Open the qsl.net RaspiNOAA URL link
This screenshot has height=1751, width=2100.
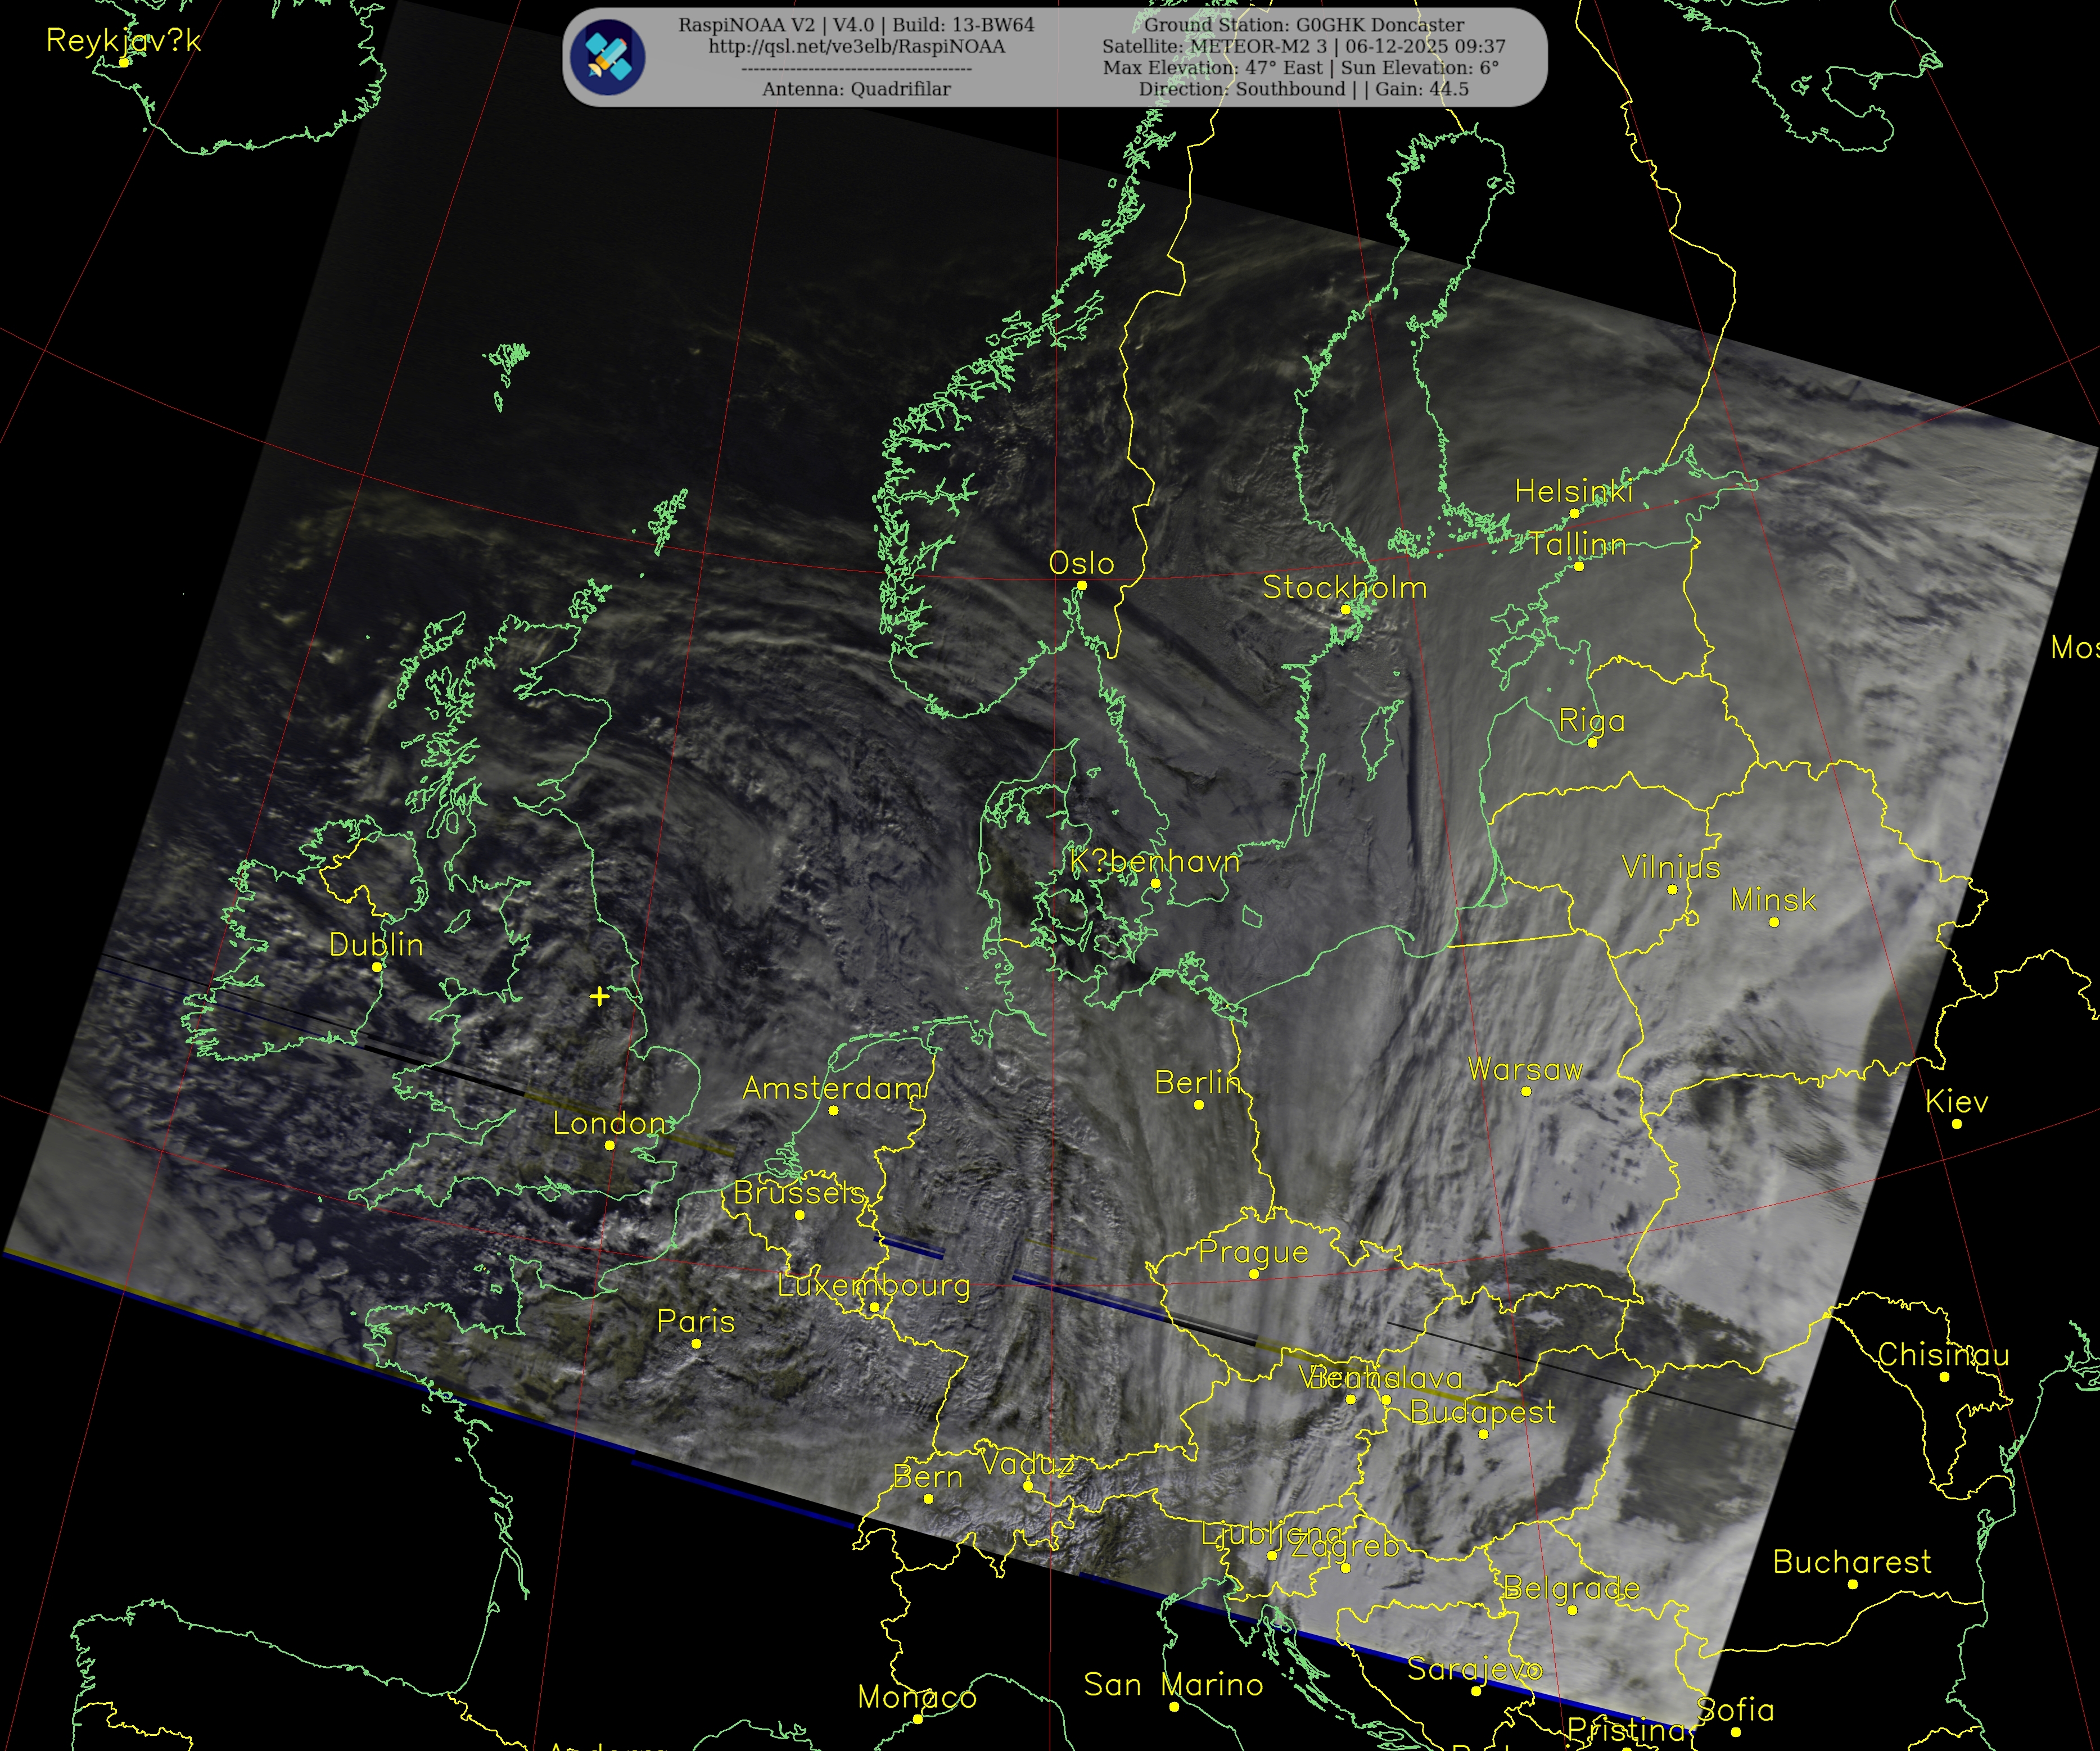[x=856, y=46]
